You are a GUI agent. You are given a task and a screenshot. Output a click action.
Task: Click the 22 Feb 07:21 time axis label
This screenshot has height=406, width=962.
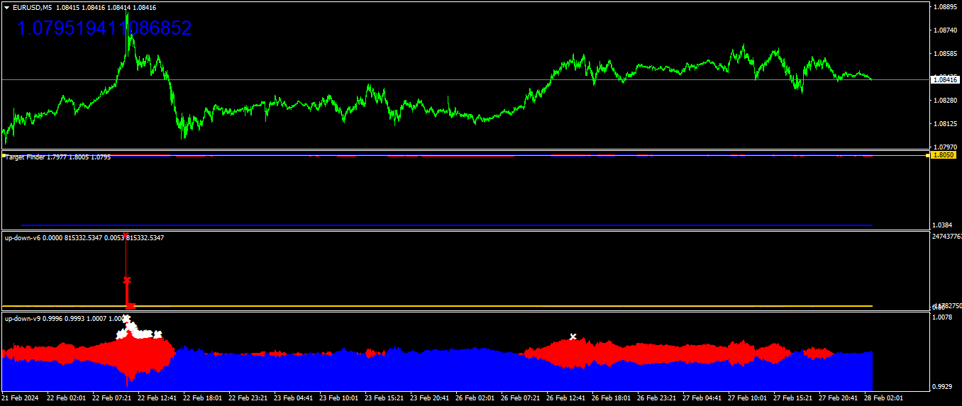tap(111, 398)
